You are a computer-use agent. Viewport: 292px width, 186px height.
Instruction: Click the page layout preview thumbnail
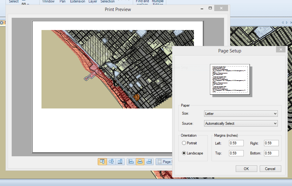(230, 79)
